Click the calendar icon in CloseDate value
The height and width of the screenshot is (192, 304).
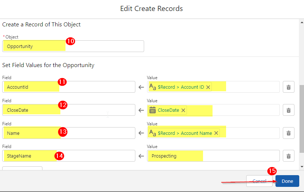[153, 110]
